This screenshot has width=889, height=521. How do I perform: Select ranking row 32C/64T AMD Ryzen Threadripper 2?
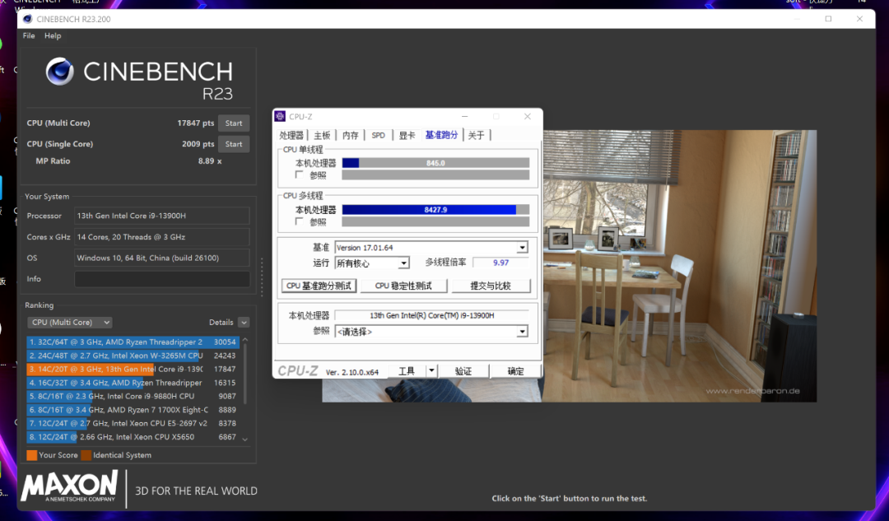[x=133, y=342]
